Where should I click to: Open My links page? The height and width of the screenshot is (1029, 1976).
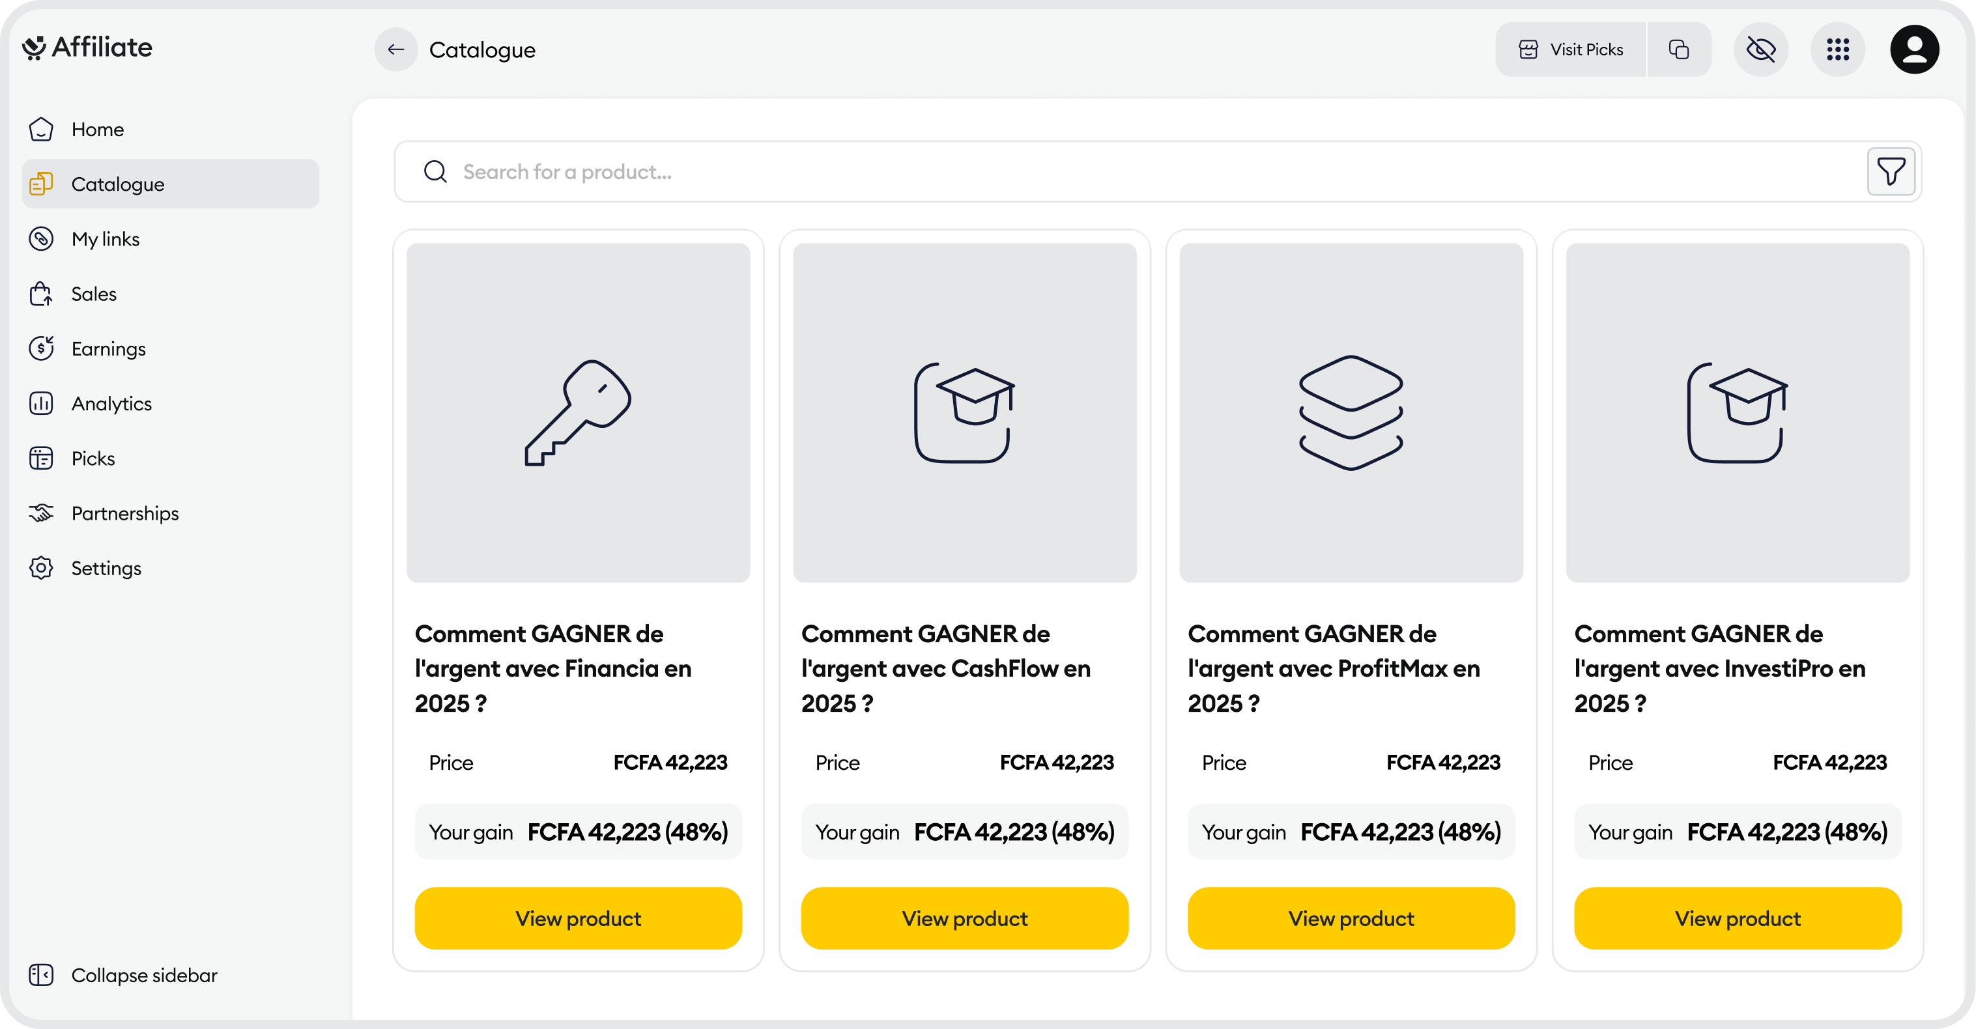(x=104, y=239)
